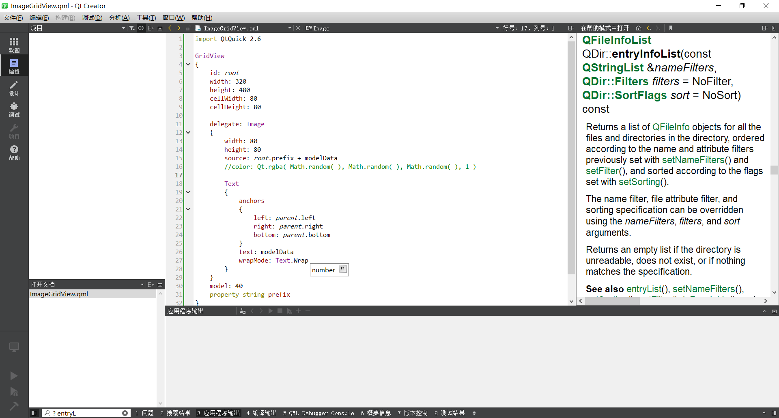
Task: Go back in help history
Action: coord(649,28)
